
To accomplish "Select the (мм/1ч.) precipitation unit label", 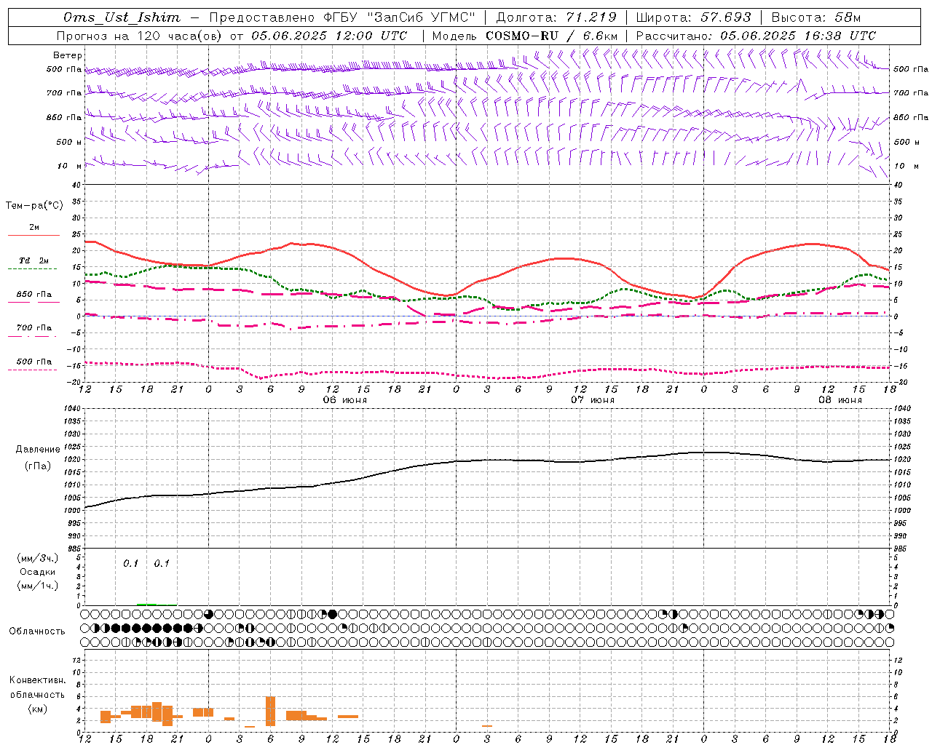I will coord(38,586).
